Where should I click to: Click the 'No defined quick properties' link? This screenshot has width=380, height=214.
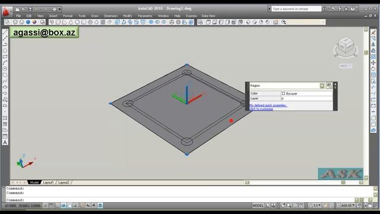pos(268,105)
